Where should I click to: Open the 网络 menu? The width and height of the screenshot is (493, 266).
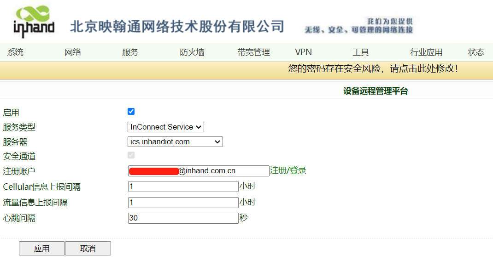pyautogui.click(x=73, y=52)
